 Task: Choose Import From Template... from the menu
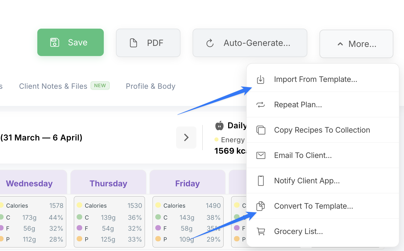pyautogui.click(x=323, y=79)
